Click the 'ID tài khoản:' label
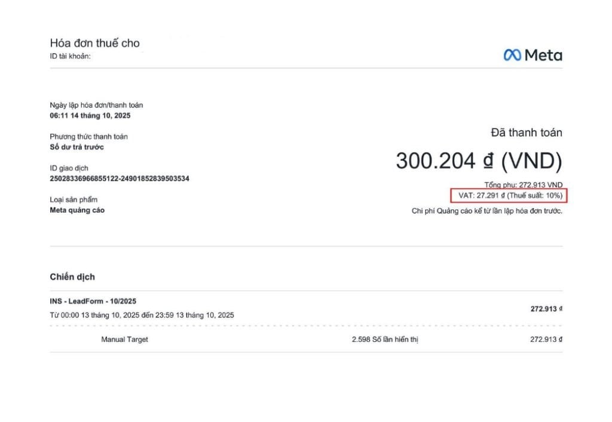612x422 pixels. [x=70, y=56]
